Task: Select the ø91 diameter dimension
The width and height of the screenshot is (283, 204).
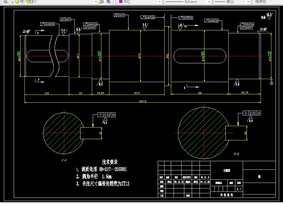Action: (x=167, y=56)
